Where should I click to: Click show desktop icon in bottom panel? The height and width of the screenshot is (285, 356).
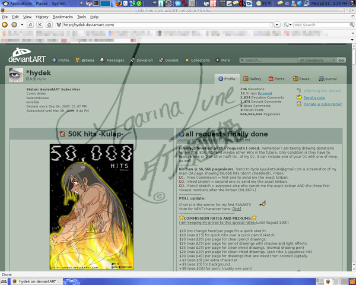[x=4, y=281]
